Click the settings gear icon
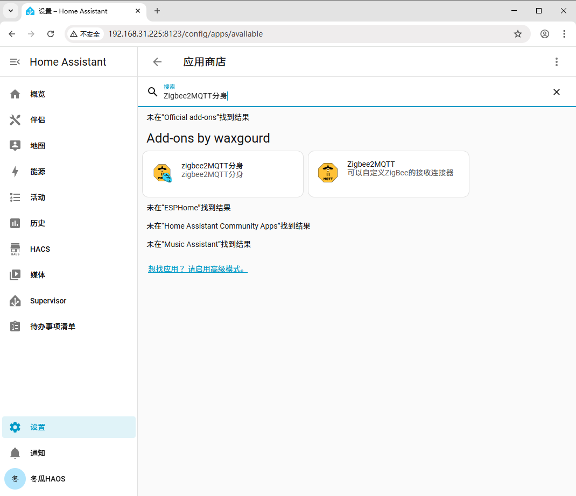Screen dimensions: 576x496 pos(15,427)
